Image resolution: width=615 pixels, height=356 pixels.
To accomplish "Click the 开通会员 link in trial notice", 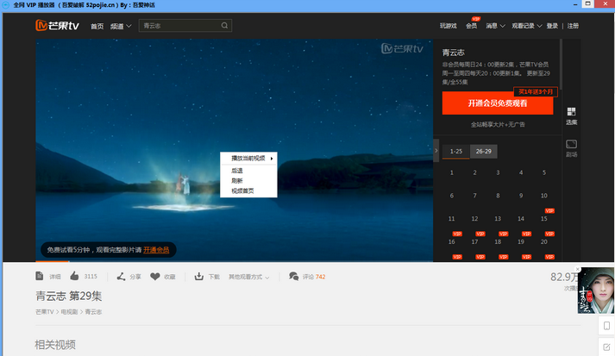I will [156, 249].
